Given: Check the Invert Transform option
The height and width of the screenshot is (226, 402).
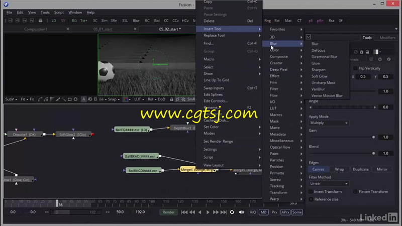Looking at the screenshot, I should [311, 191].
